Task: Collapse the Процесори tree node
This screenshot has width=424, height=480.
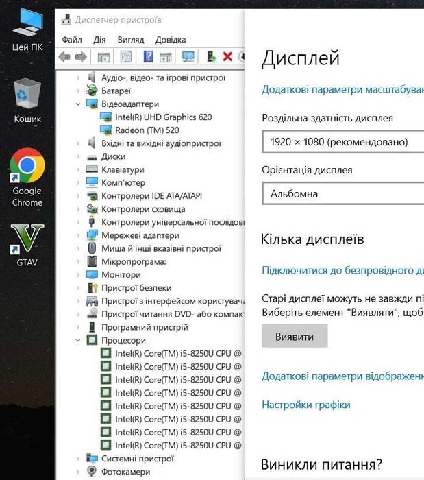Action: tap(78, 340)
